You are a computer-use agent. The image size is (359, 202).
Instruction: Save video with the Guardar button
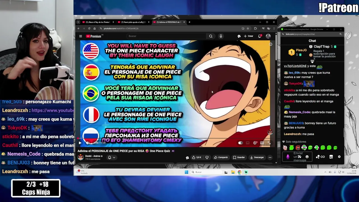click(239, 157)
